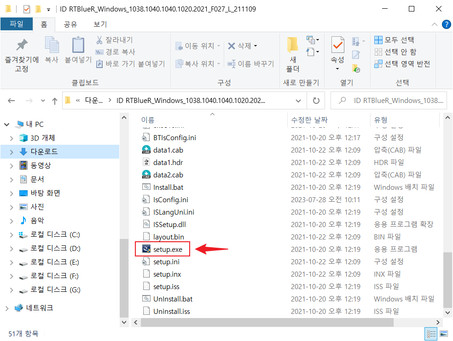Click the Edit icon in Open group
Image resolution: width=453 pixels, height=341 pixels.
click(356, 55)
